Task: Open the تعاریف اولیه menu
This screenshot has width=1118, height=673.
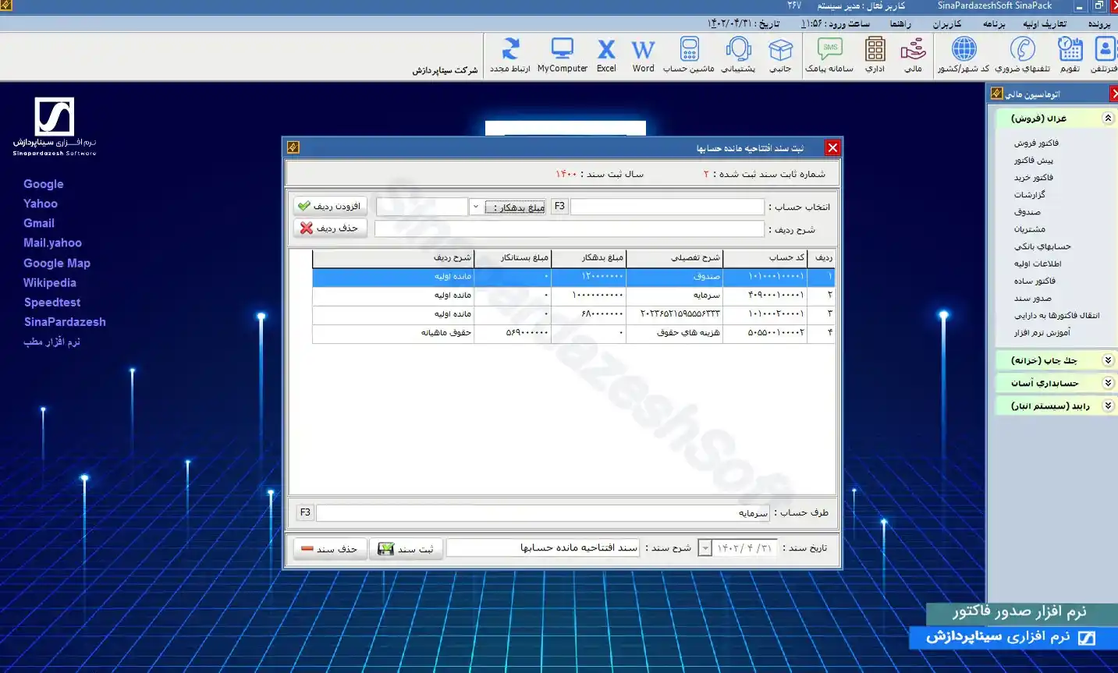Action: (x=1045, y=24)
